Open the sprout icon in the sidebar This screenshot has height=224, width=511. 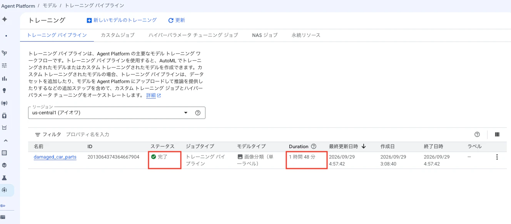tap(5, 53)
